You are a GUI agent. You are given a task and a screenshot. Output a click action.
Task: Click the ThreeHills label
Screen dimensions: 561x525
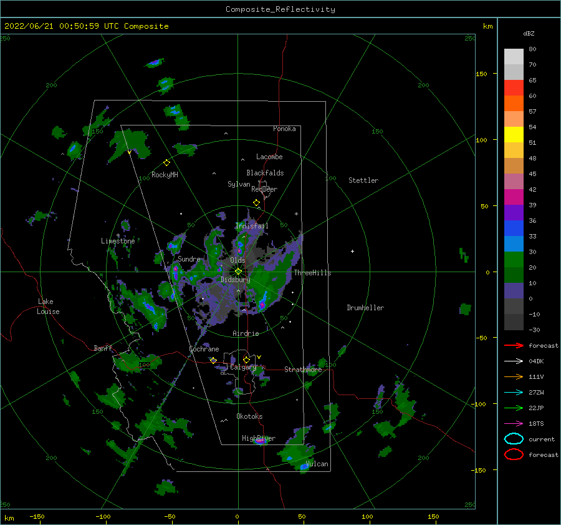click(x=313, y=273)
